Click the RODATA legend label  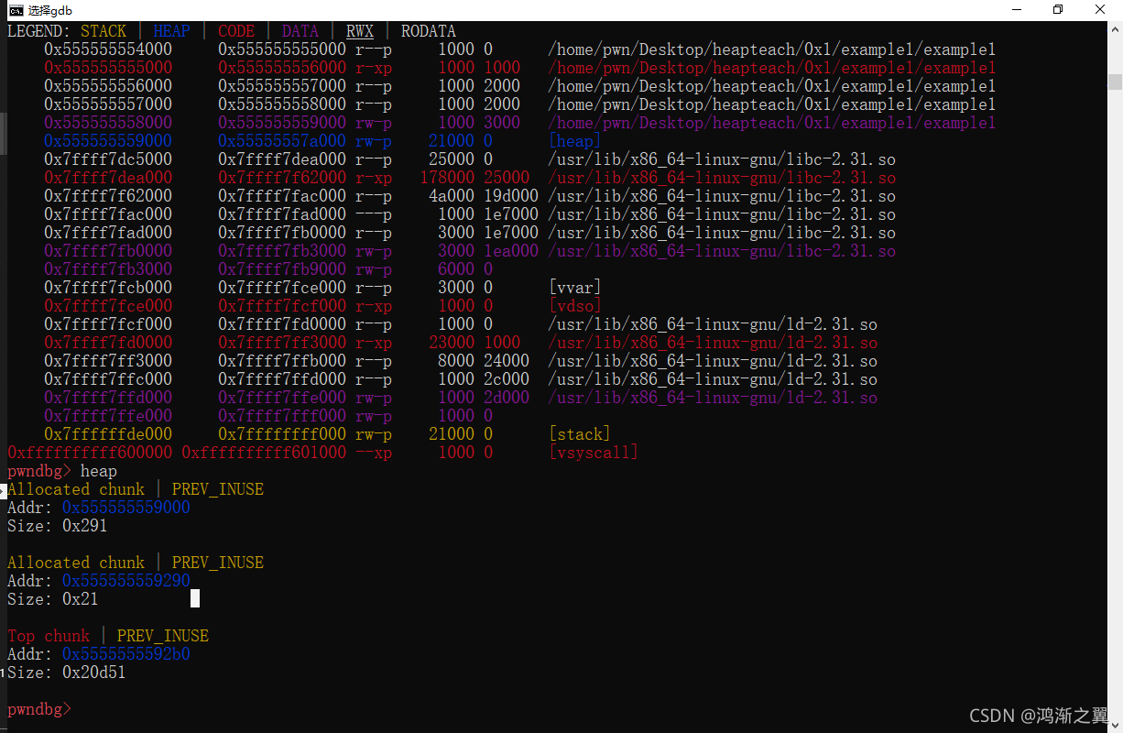pos(428,31)
